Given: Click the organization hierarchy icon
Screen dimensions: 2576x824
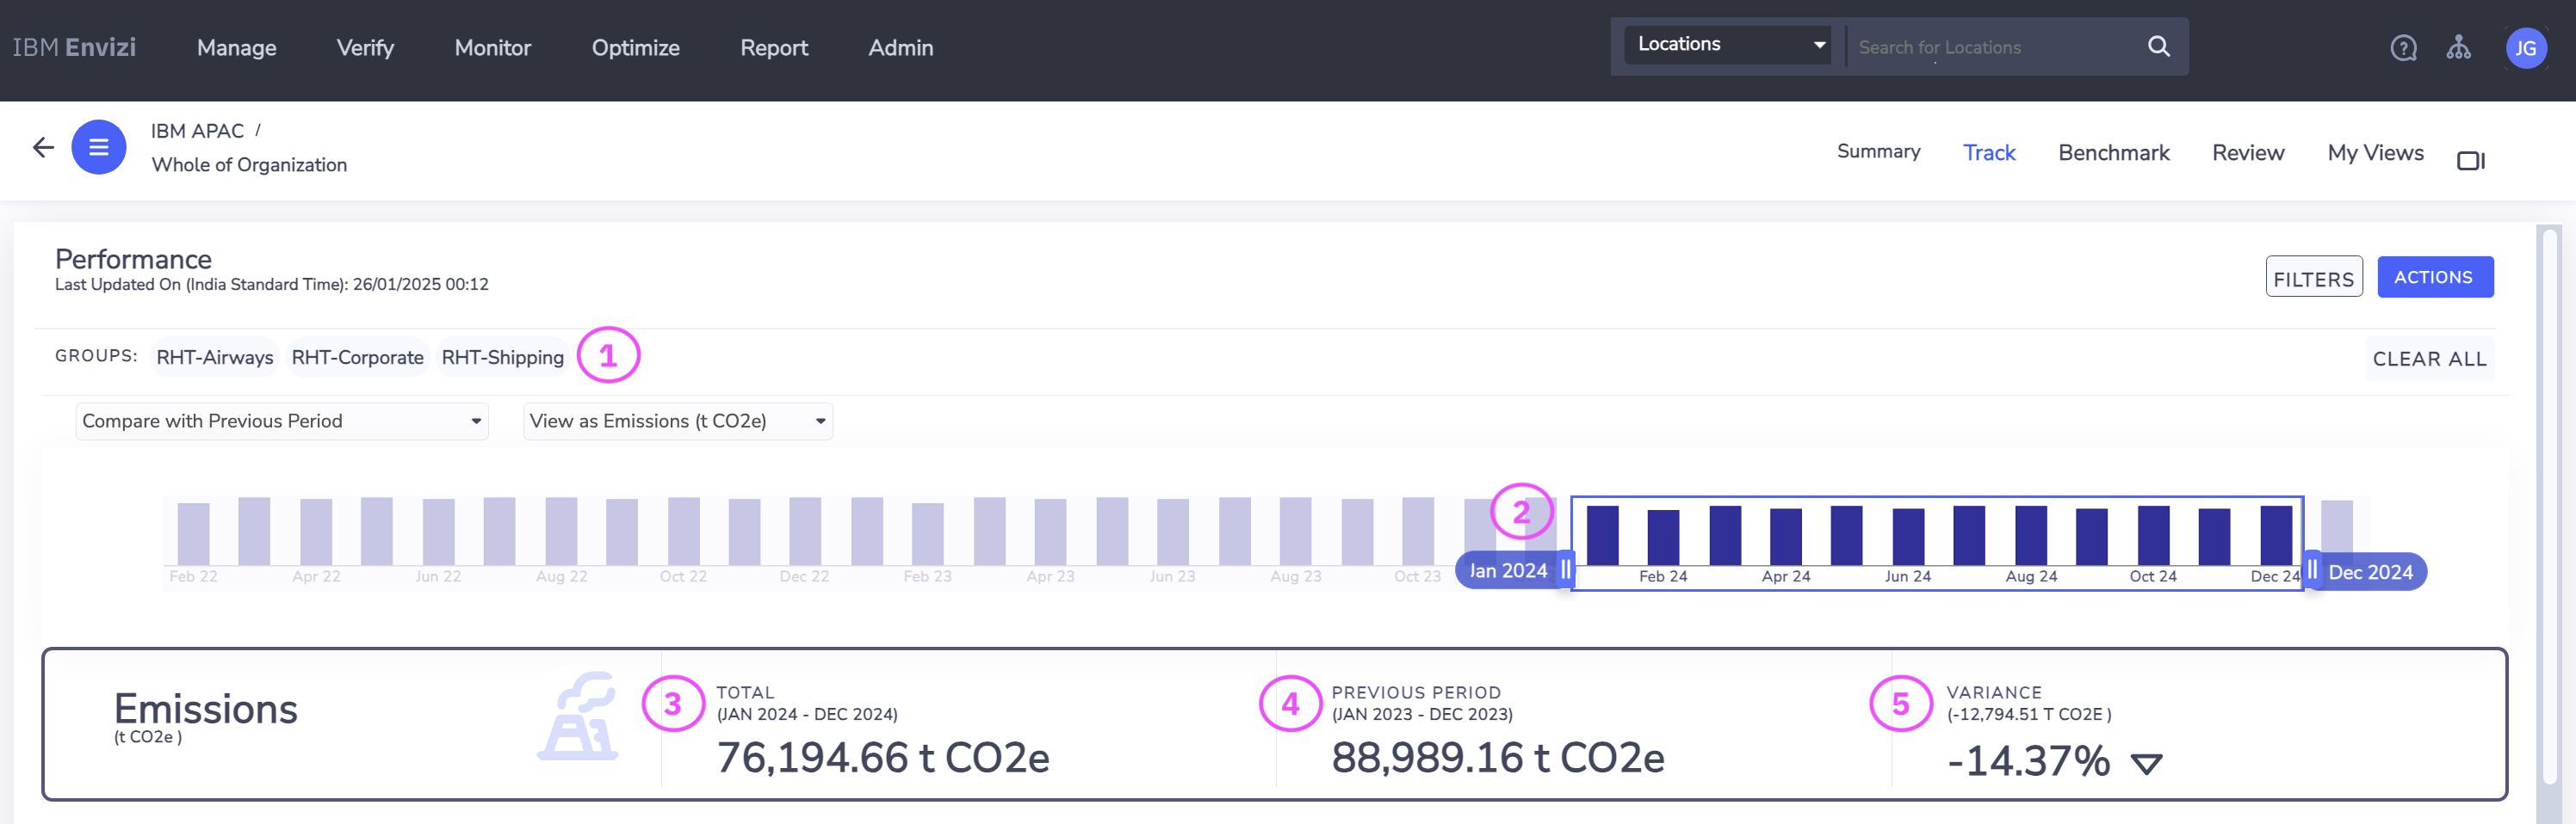Looking at the screenshot, I should [x=2458, y=48].
